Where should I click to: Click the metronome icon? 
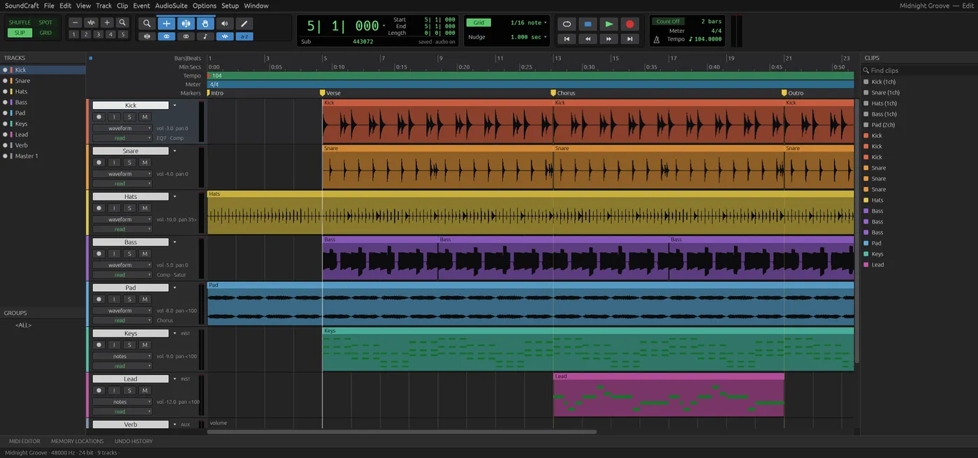[657, 40]
